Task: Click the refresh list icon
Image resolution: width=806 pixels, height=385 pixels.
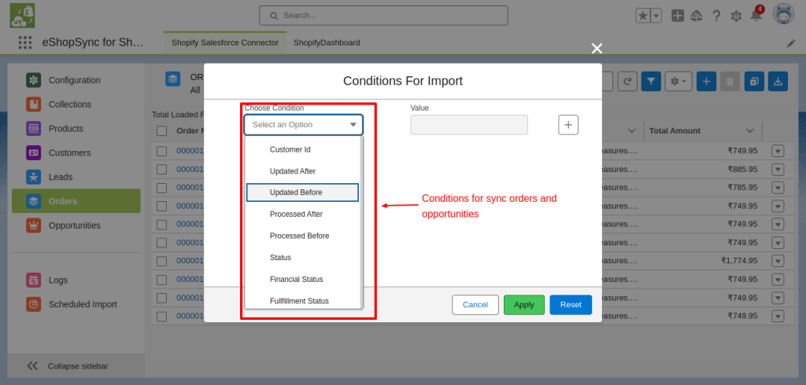Action: pos(627,81)
